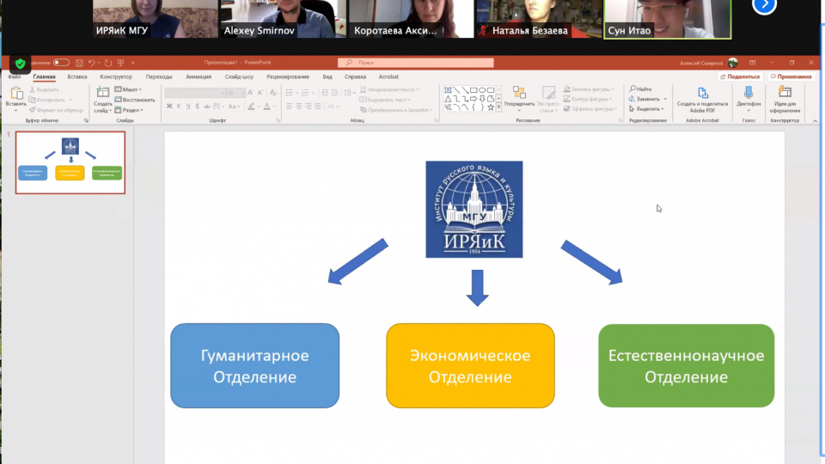Open the Acrobat tab
Screen dimensions: 825x464
click(388, 76)
